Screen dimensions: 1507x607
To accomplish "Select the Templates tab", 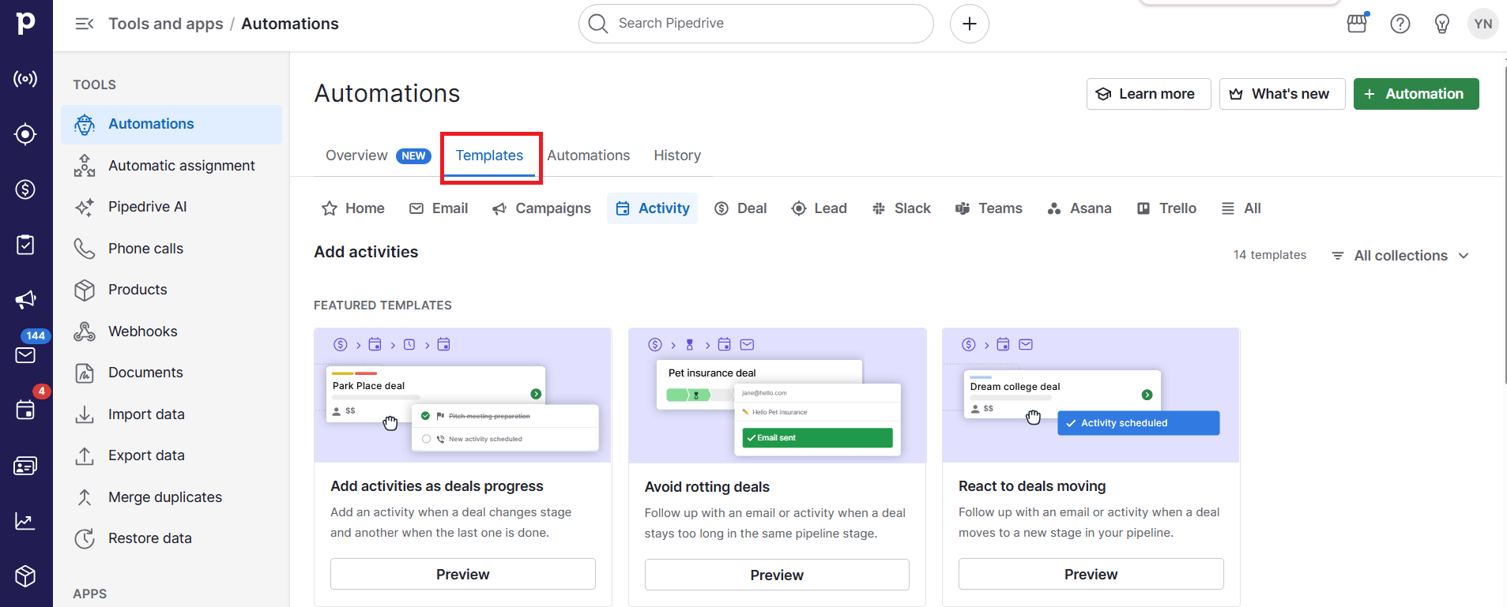I will [x=489, y=155].
